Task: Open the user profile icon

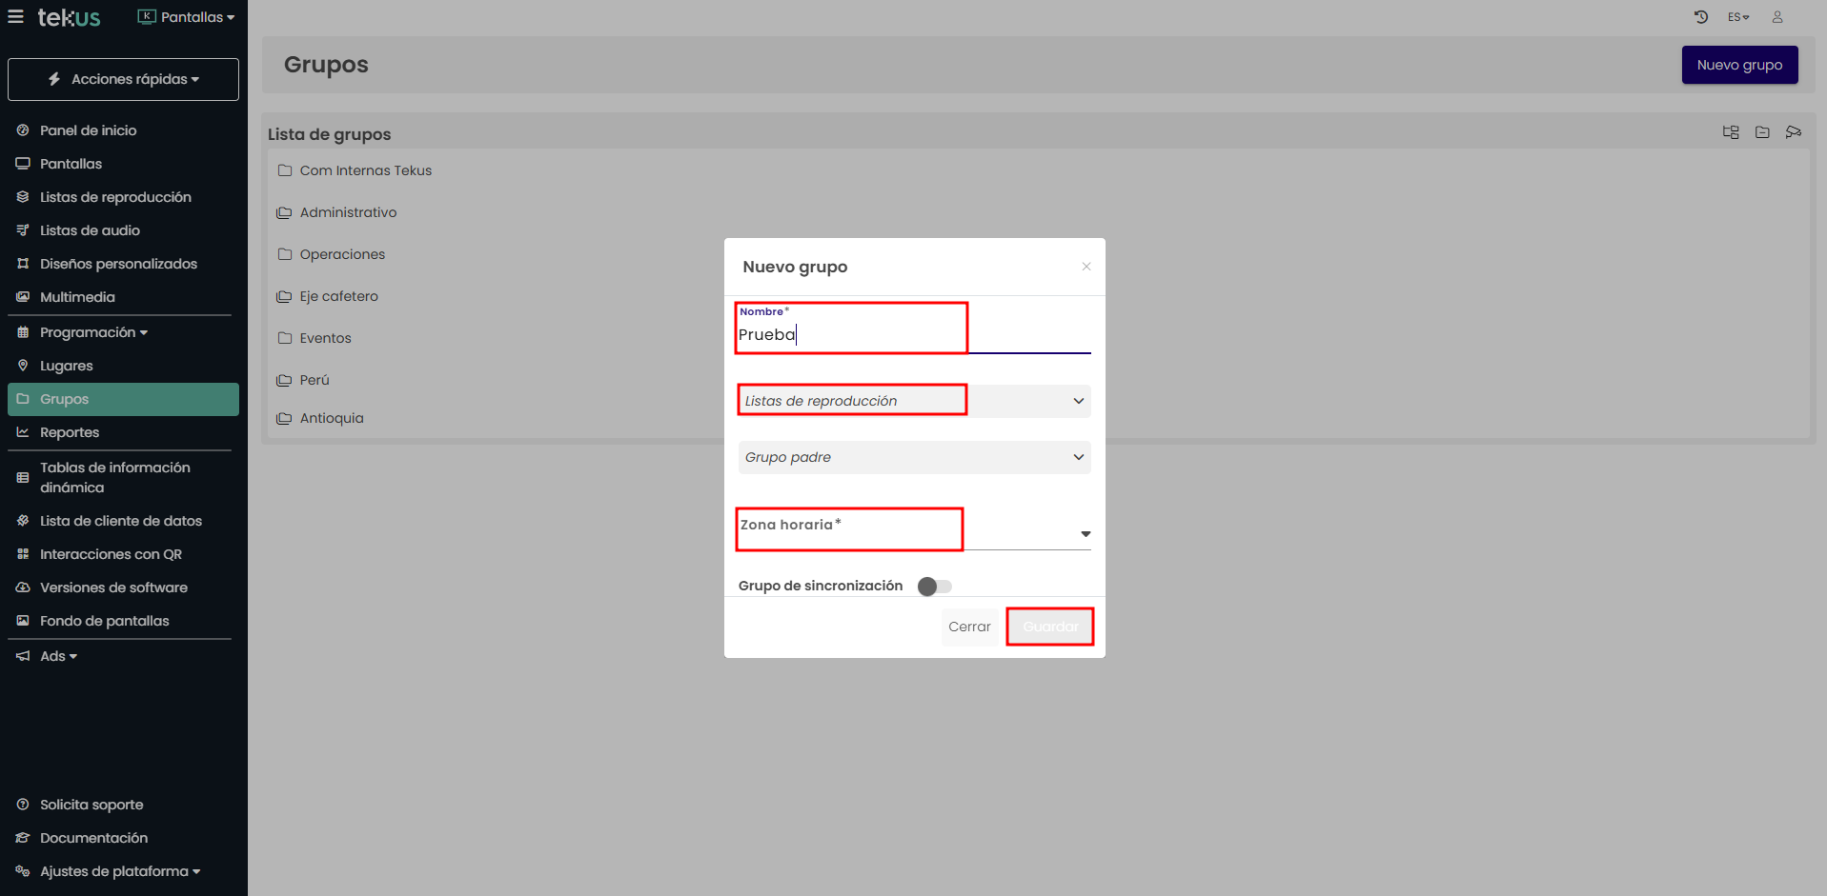Action: pos(1777,17)
